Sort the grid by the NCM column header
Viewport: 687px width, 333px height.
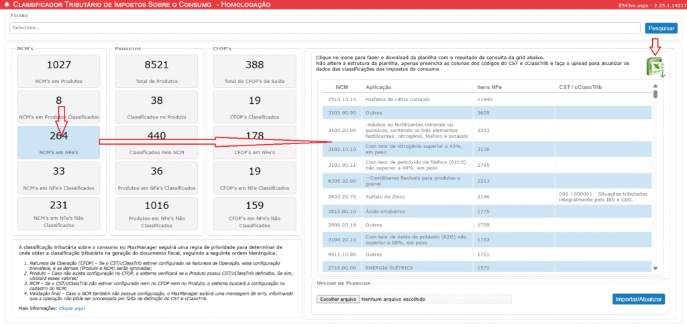click(x=341, y=87)
